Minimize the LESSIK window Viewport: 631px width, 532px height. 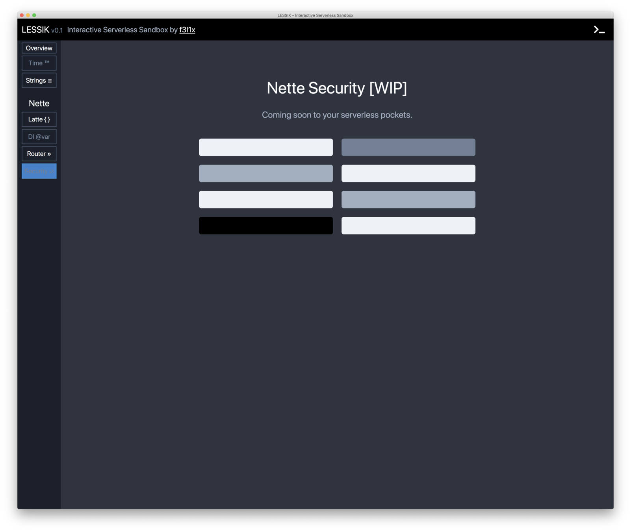tap(28, 15)
